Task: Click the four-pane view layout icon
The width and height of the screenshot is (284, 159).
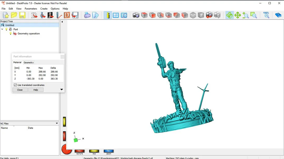Action: point(116,15)
